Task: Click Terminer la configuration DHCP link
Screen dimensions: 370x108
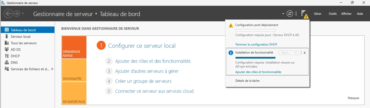Action: [x=256, y=44]
